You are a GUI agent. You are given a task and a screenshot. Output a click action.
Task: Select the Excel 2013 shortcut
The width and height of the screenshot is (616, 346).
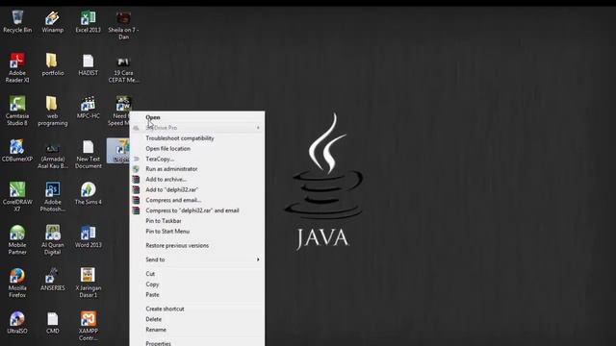click(x=88, y=22)
